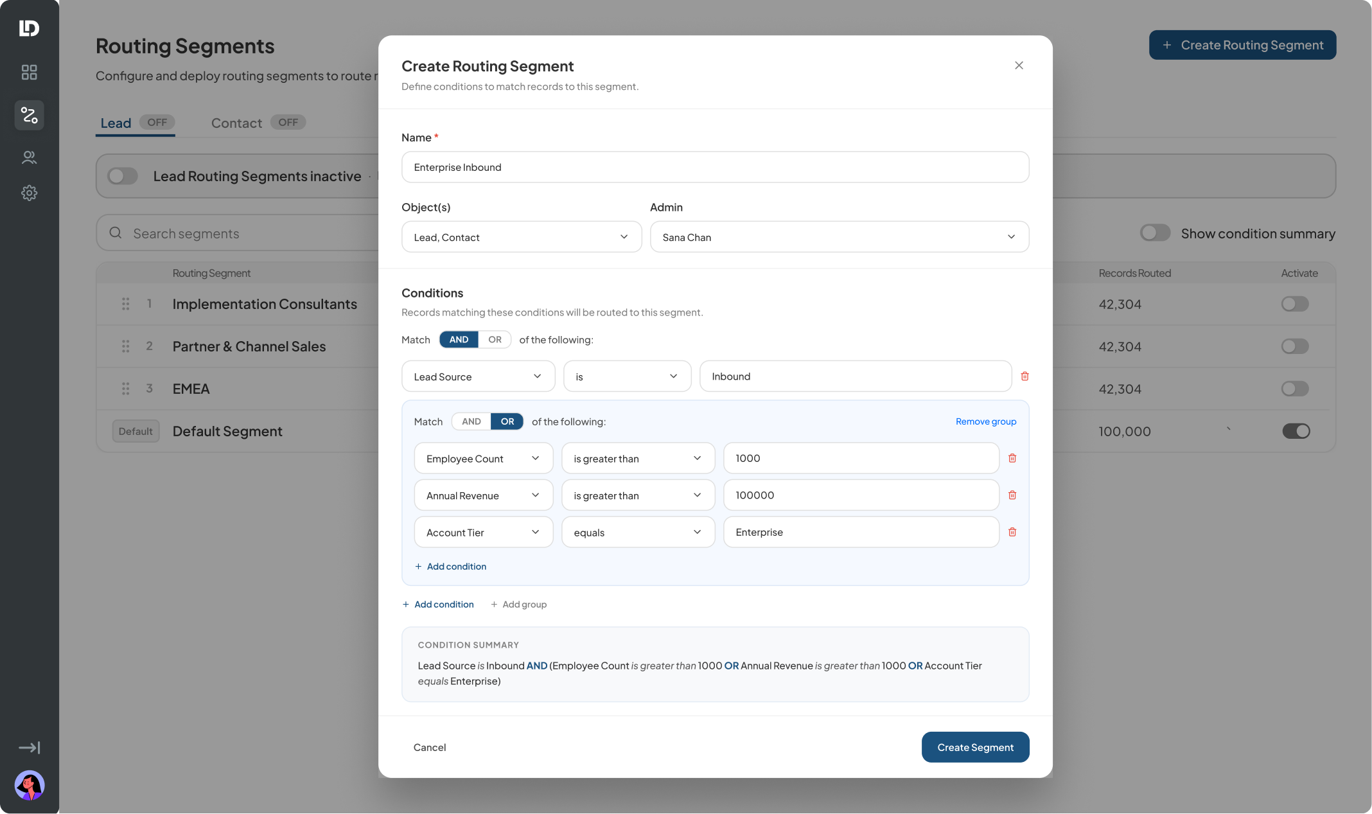Open the Admin Sana Chan dropdown
Viewport: 1372px width, 814px height.
pyautogui.click(x=840, y=237)
